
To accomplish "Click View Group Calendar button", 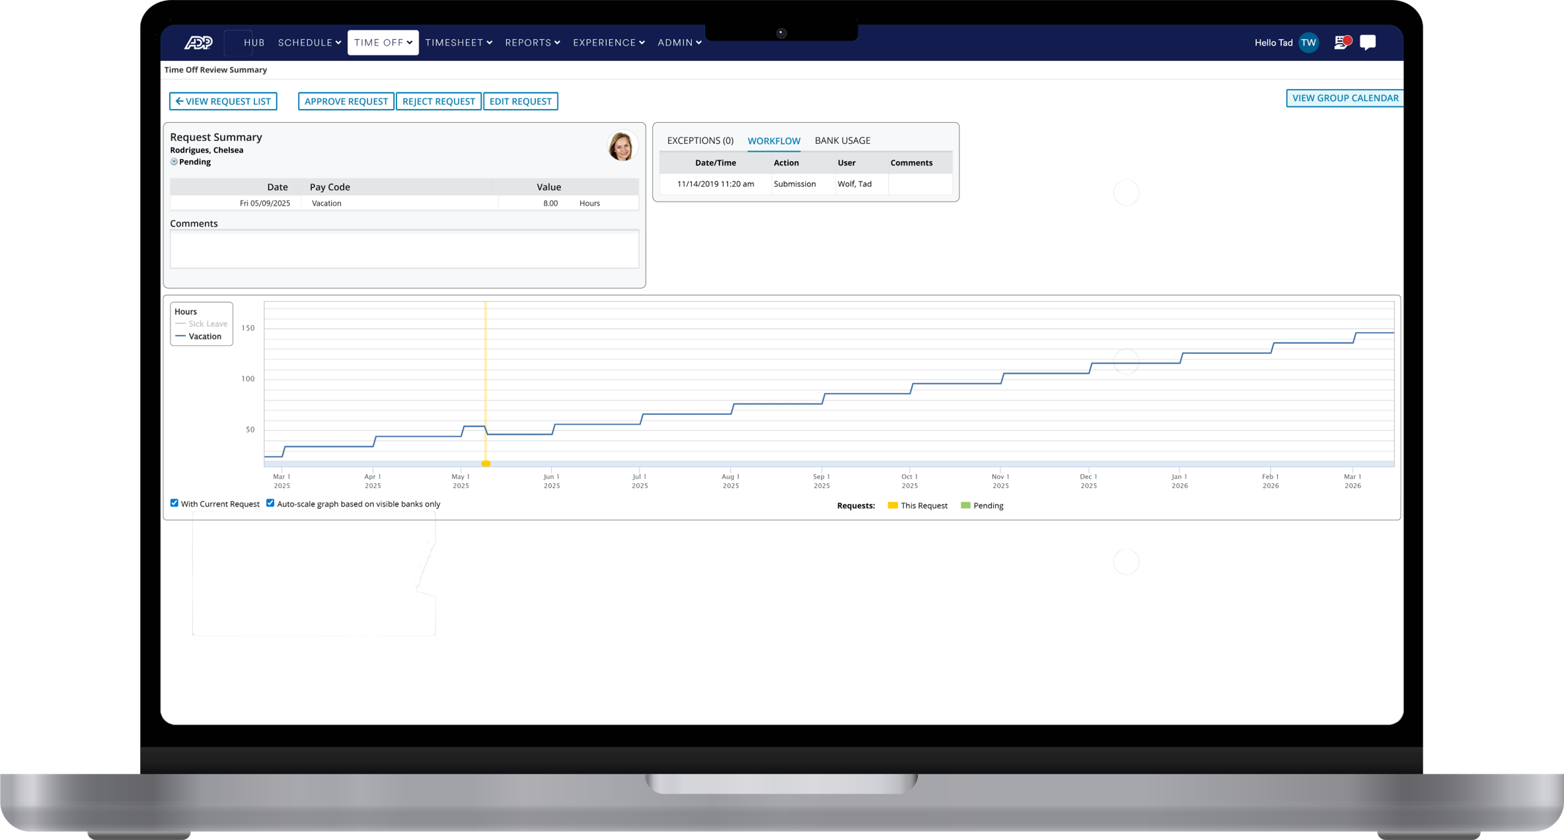I will pos(1345,98).
